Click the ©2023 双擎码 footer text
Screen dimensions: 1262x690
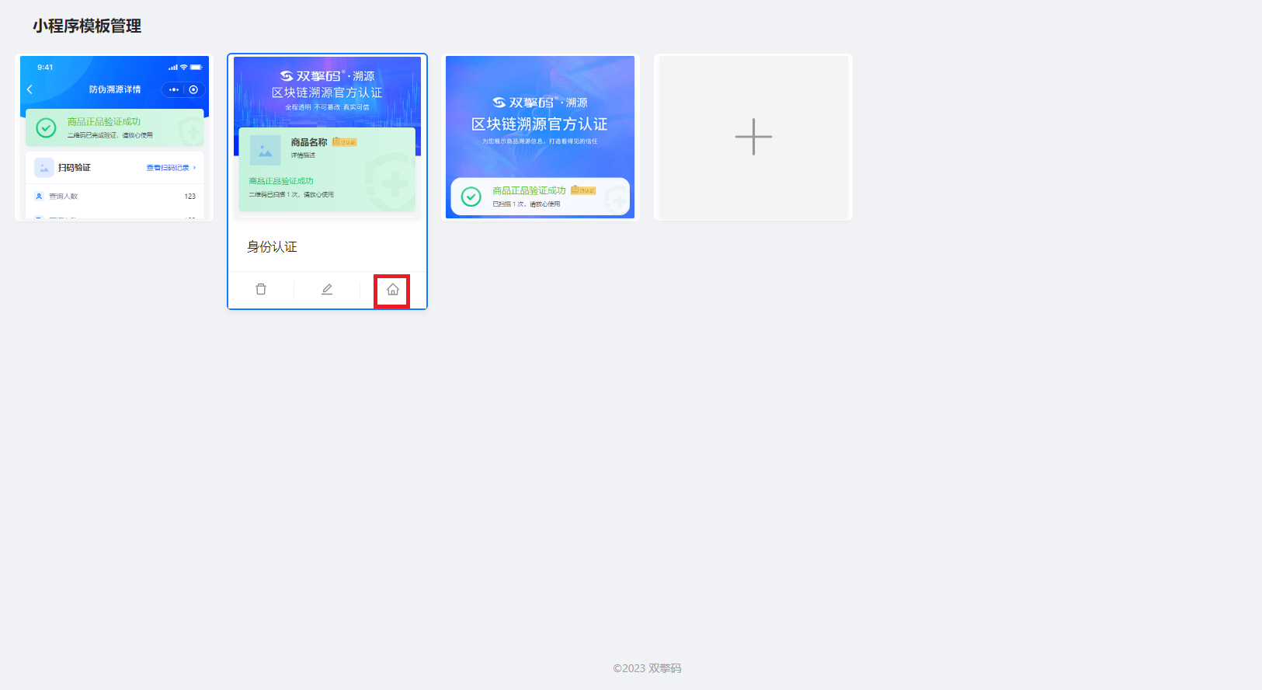[x=647, y=668]
